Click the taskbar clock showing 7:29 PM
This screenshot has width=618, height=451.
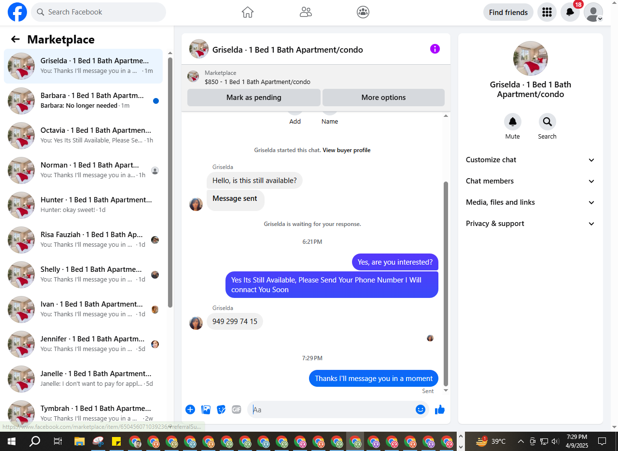[577, 441]
